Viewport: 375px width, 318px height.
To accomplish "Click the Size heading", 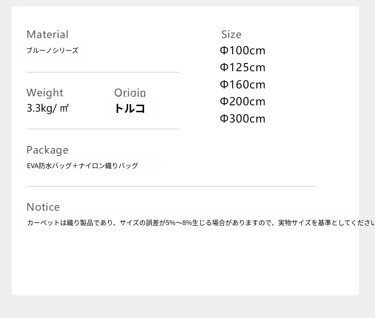I will tap(231, 34).
